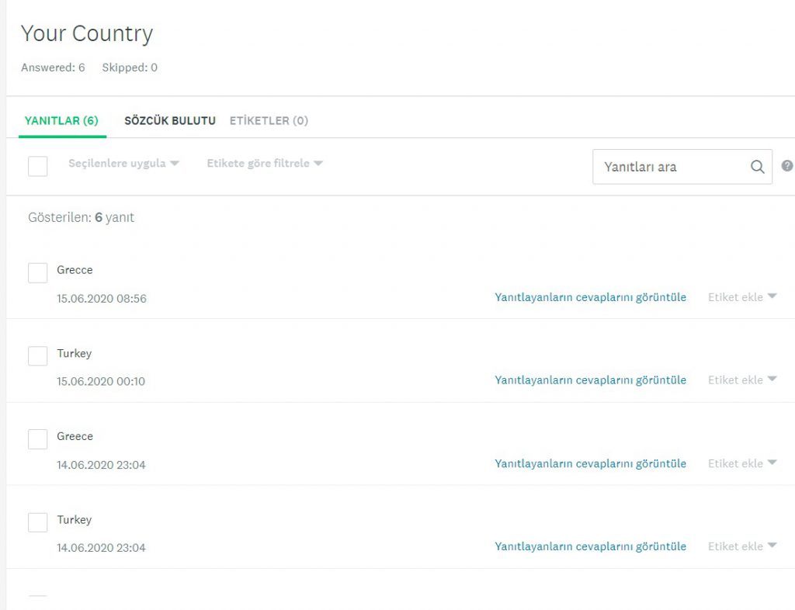Tick the select-all checkbox in toolbar
The width and height of the screenshot is (795, 610).
[37, 166]
